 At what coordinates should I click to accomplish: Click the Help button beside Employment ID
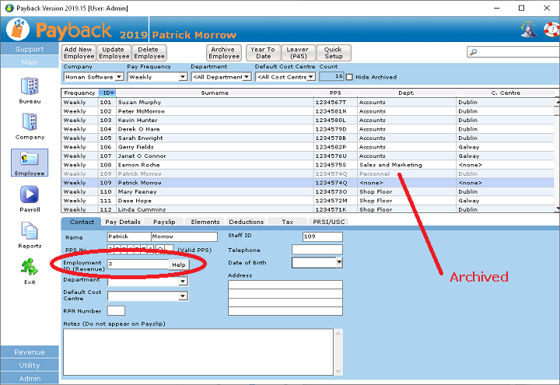click(178, 264)
